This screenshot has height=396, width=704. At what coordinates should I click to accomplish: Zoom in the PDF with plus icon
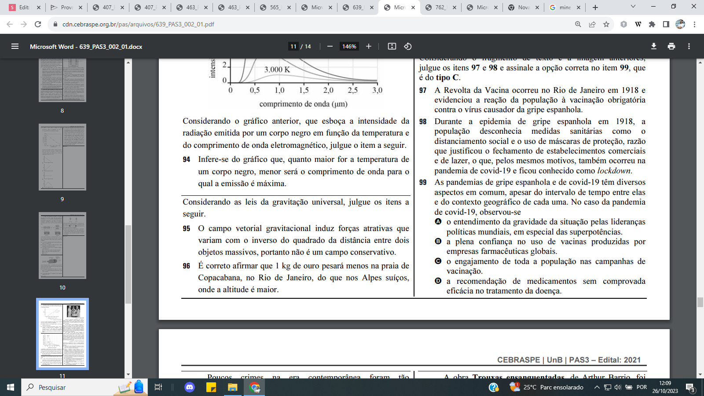point(369,46)
